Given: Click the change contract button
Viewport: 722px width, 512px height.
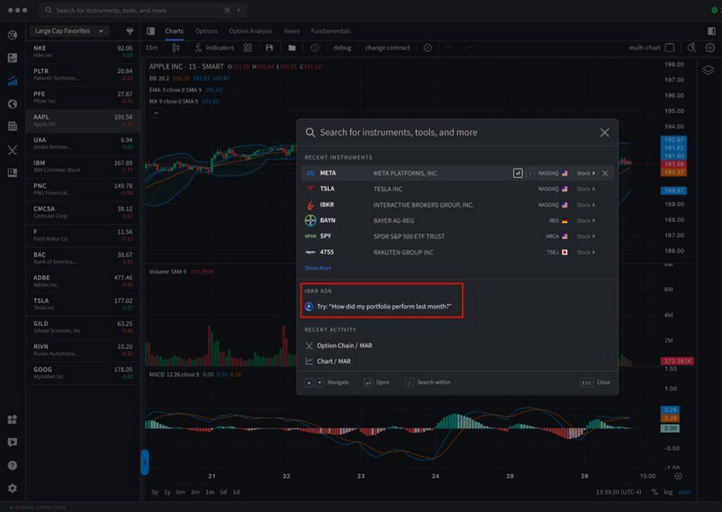Looking at the screenshot, I should pyautogui.click(x=387, y=48).
